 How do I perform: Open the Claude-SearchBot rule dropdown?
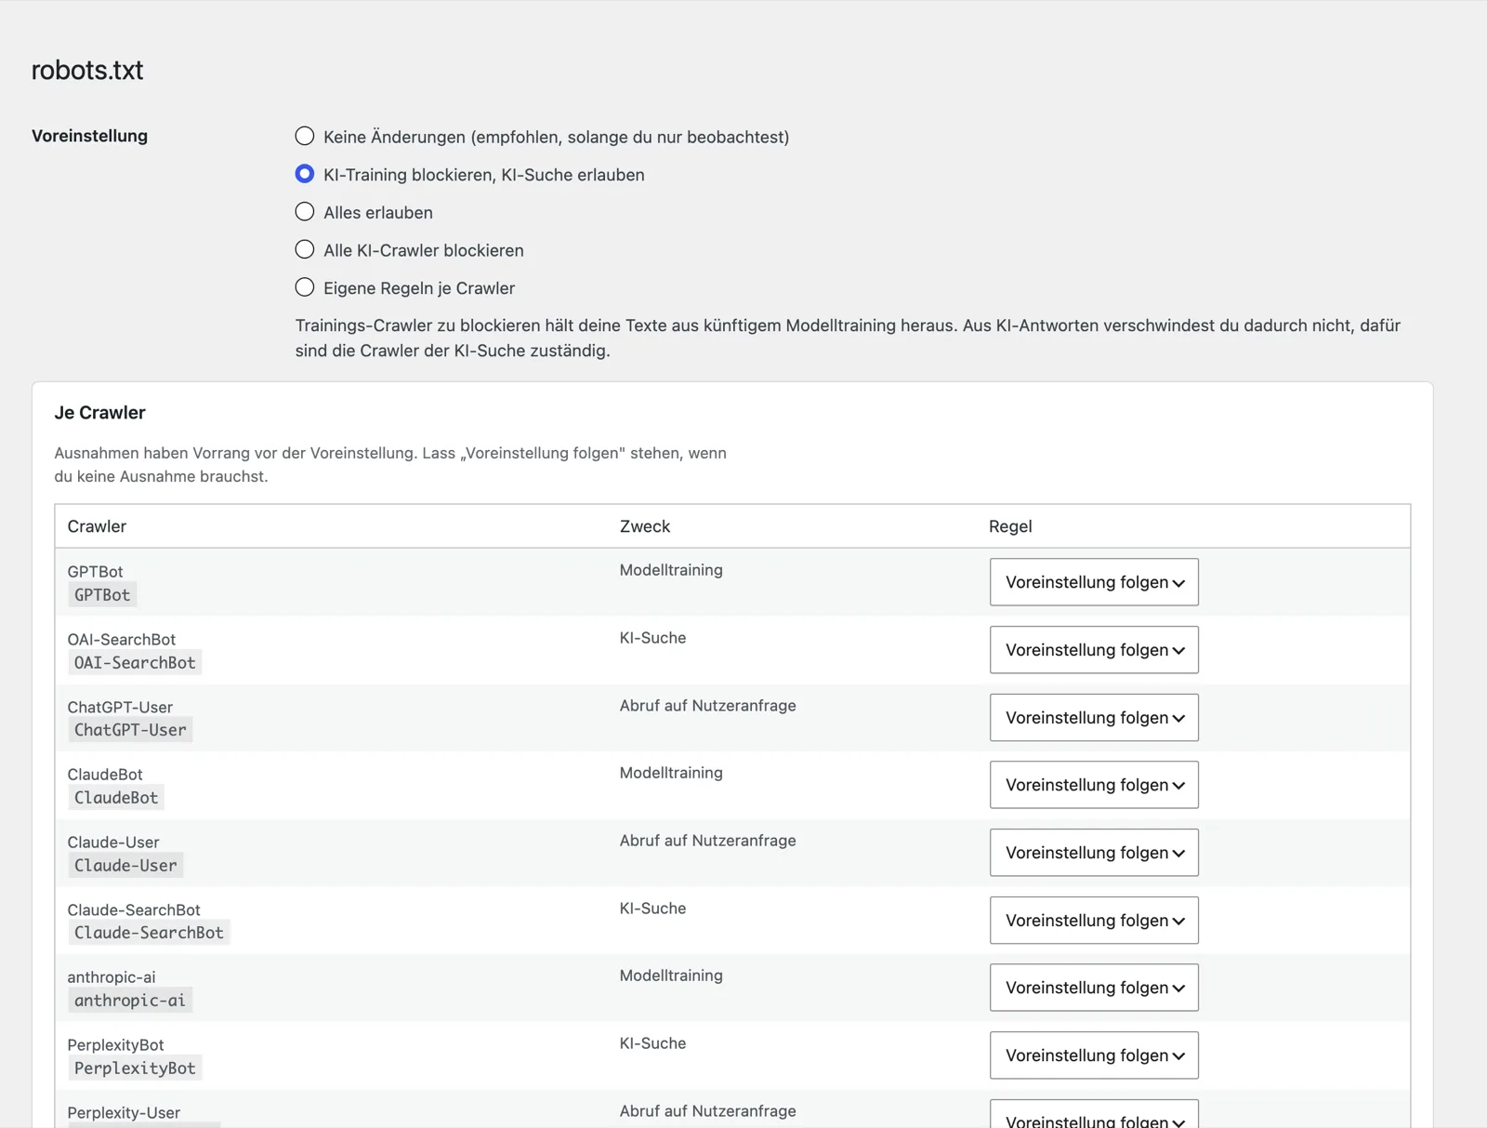pyautogui.click(x=1094, y=921)
